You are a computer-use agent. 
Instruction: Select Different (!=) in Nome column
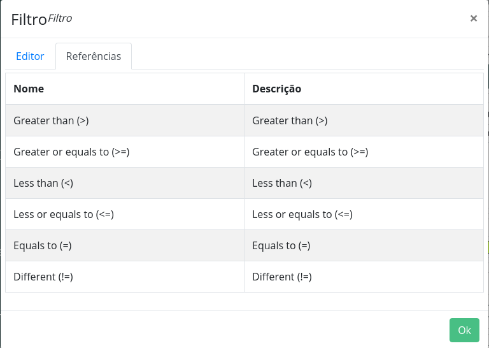point(125,277)
